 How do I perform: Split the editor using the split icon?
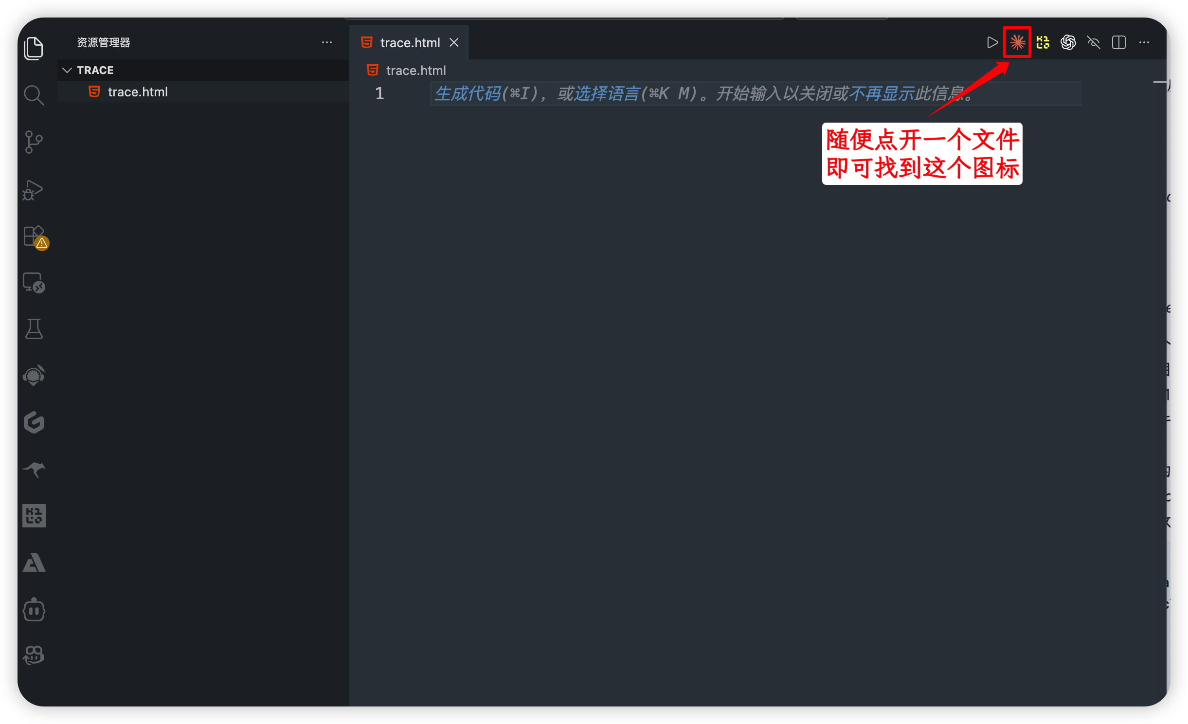[1118, 42]
